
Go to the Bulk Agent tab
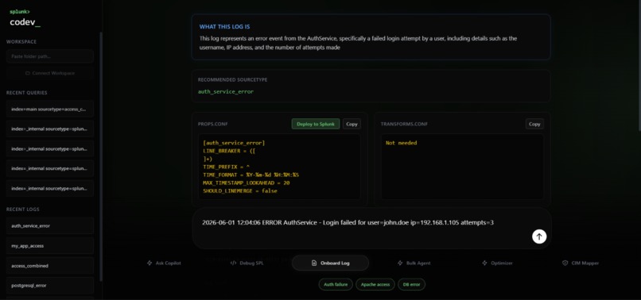pos(414,263)
